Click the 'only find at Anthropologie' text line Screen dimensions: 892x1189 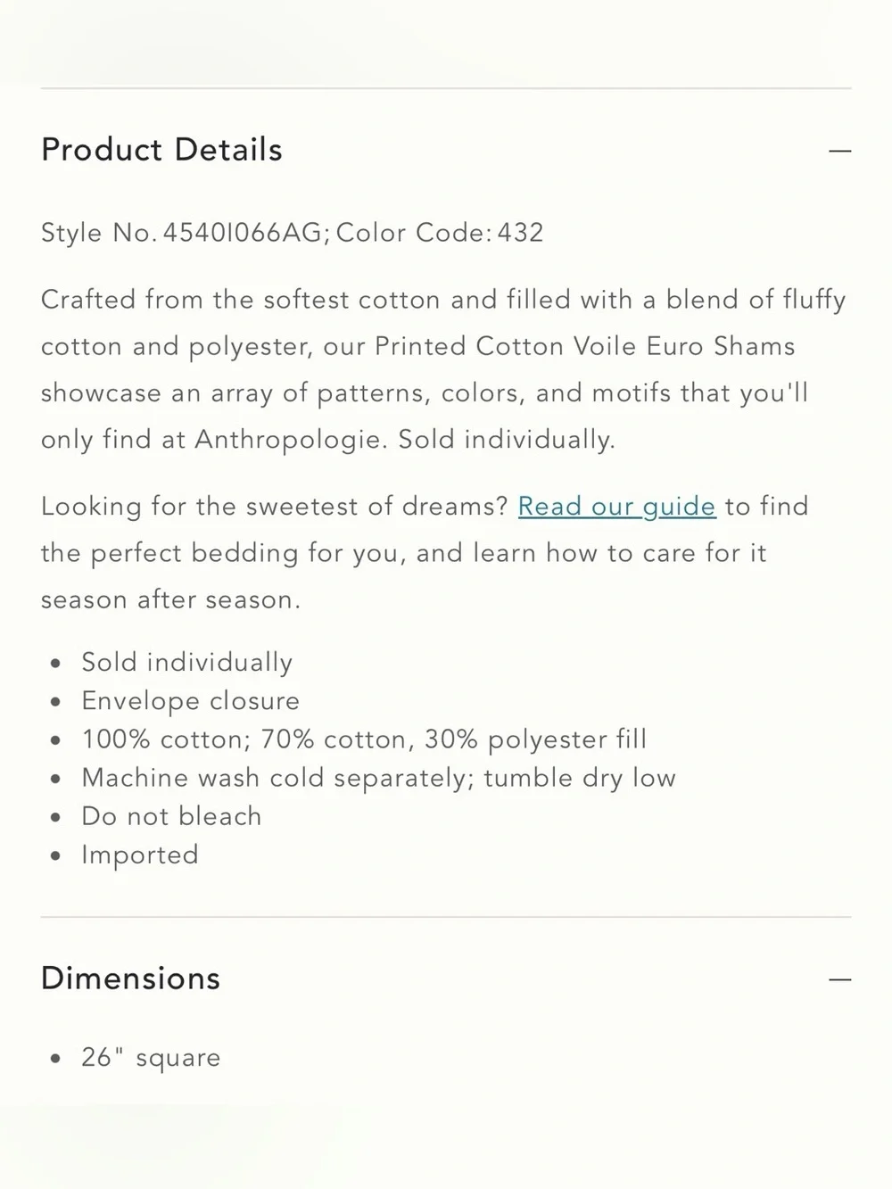[x=328, y=440]
